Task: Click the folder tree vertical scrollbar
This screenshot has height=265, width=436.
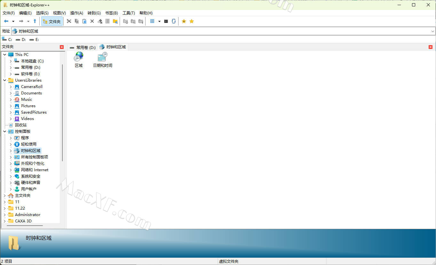Action: 62,112
